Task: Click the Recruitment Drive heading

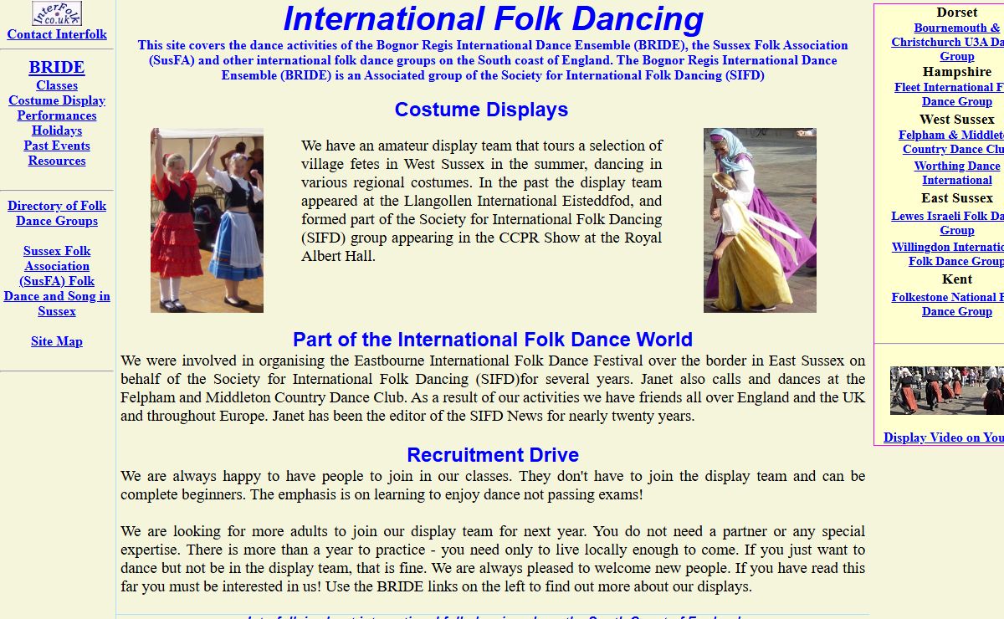Action: click(x=493, y=455)
